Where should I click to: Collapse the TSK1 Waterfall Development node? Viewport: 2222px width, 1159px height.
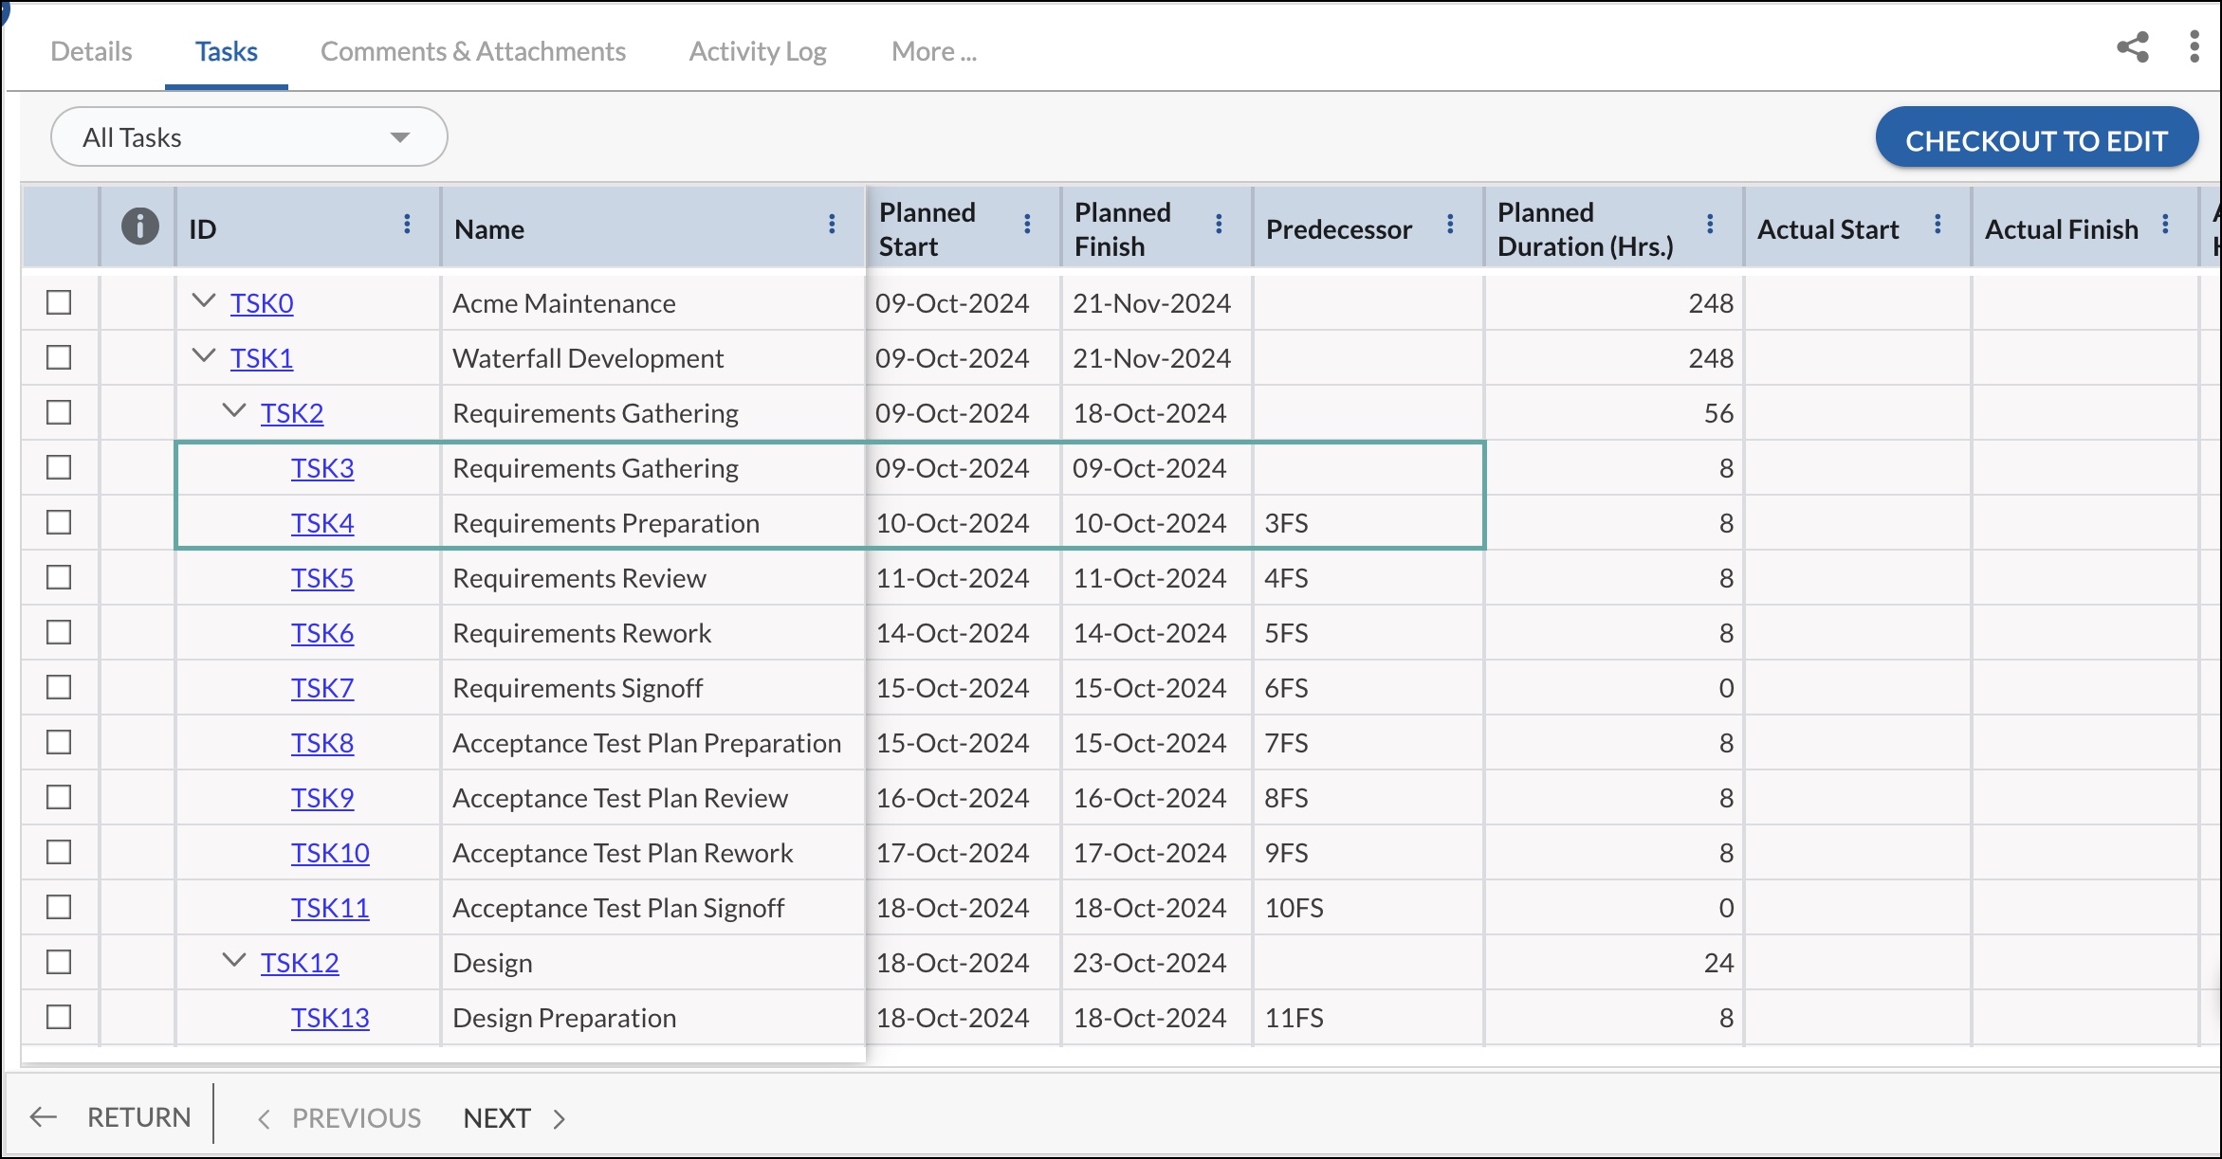[204, 356]
